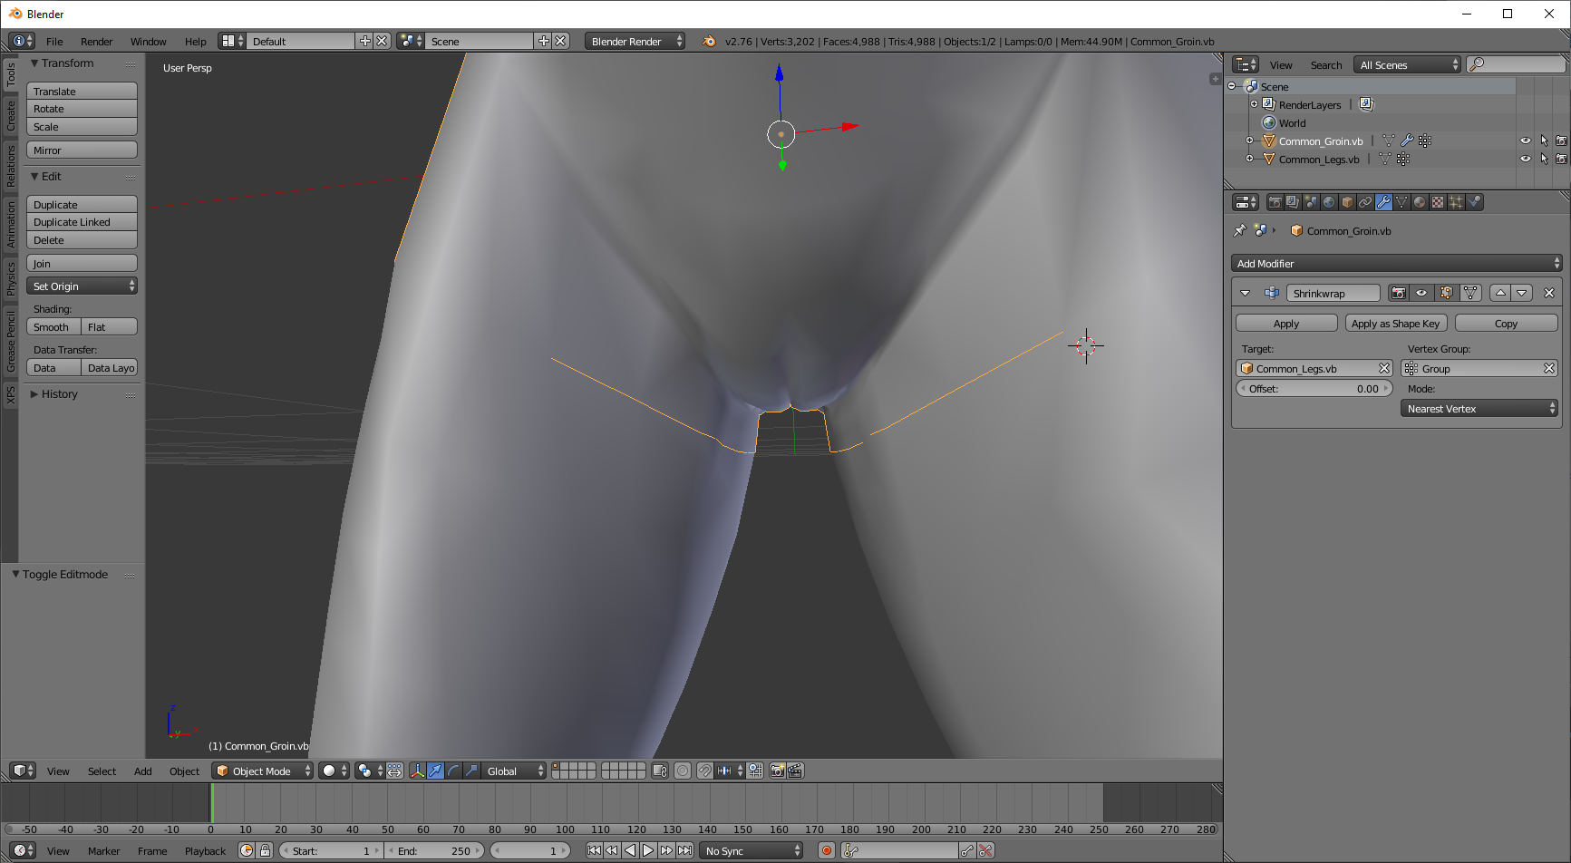The width and height of the screenshot is (1571, 863).
Task: Open the 3D view Select menu
Action: click(x=102, y=771)
